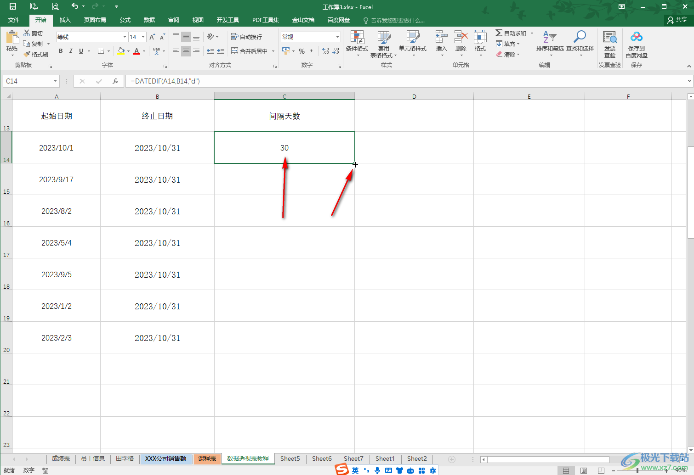This screenshot has height=475, width=694.
Task: Expand the formula bar
Action: point(689,81)
